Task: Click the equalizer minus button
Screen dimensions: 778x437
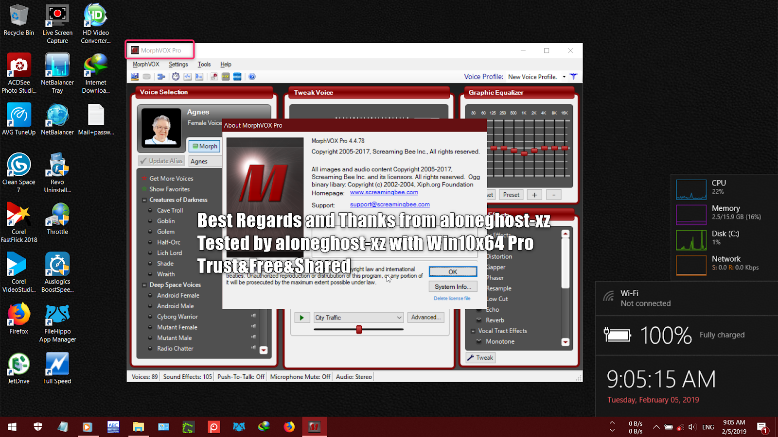Action: [554, 195]
